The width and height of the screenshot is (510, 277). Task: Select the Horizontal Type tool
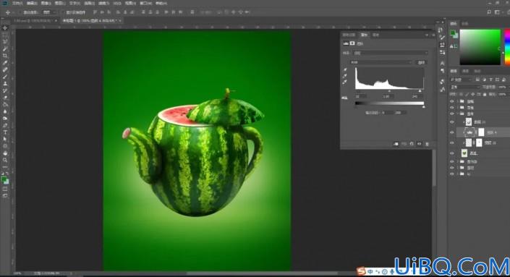(5, 132)
